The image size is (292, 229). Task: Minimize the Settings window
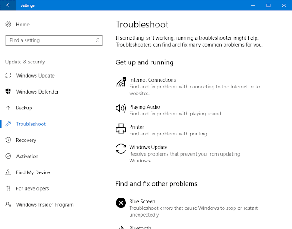pos(253,5)
